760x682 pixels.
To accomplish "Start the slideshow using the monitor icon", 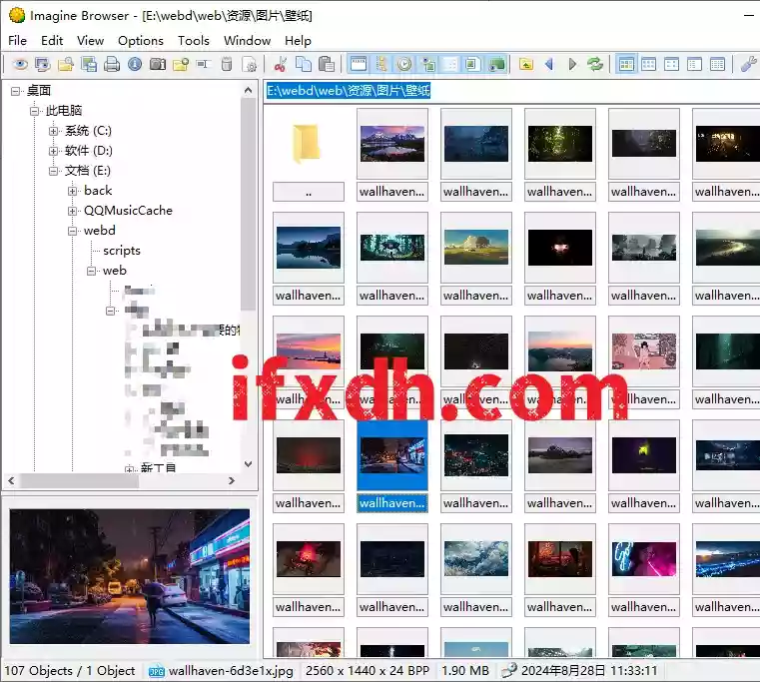I will pyautogui.click(x=43, y=64).
